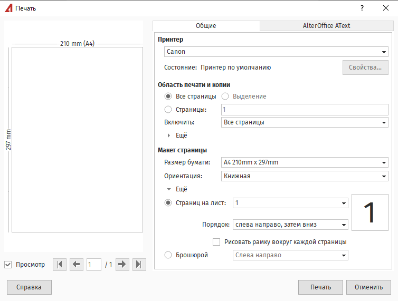This screenshot has width=398, height=301.
Task: Choose the Брошюрой radio option
Action: tap(168, 255)
